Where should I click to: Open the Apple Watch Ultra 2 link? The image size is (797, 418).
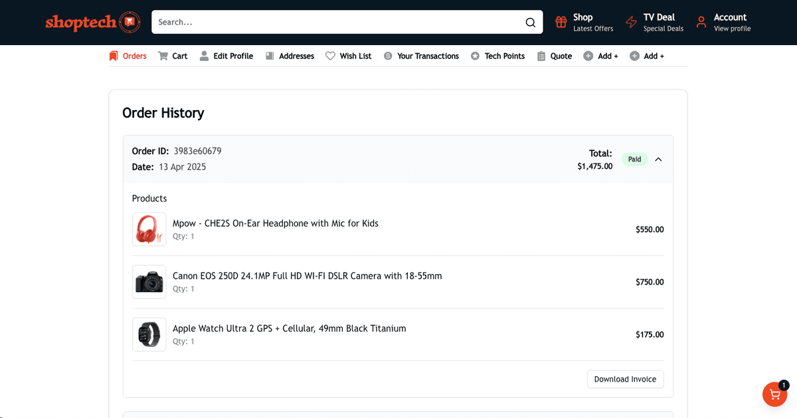tap(290, 328)
